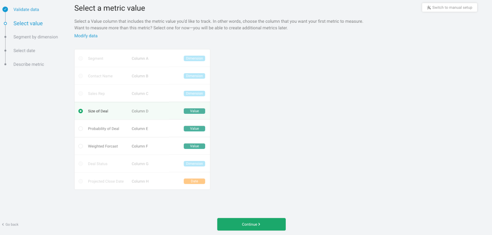Viewport: 492px width, 235px height.
Task: Click the Date badge next to Projected Close Date
Action: (x=194, y=181)
